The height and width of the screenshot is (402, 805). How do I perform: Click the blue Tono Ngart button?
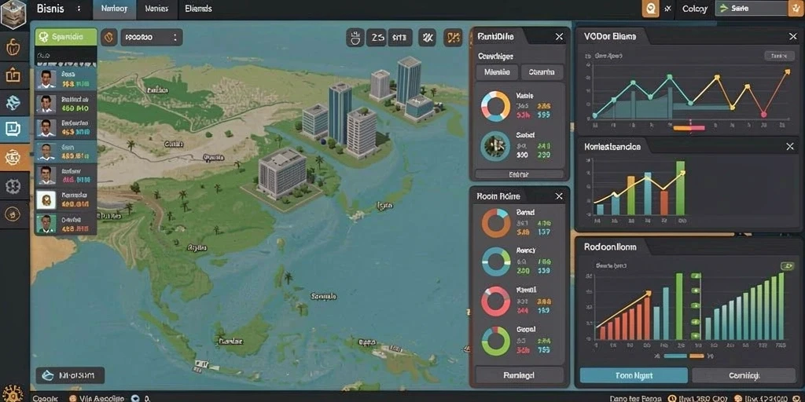[634, 375]
